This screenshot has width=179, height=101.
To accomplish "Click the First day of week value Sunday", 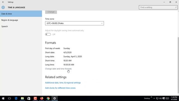I will coord(67,48).
